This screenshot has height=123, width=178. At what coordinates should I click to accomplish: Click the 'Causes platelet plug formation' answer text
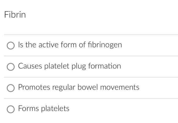click(69, 66)
